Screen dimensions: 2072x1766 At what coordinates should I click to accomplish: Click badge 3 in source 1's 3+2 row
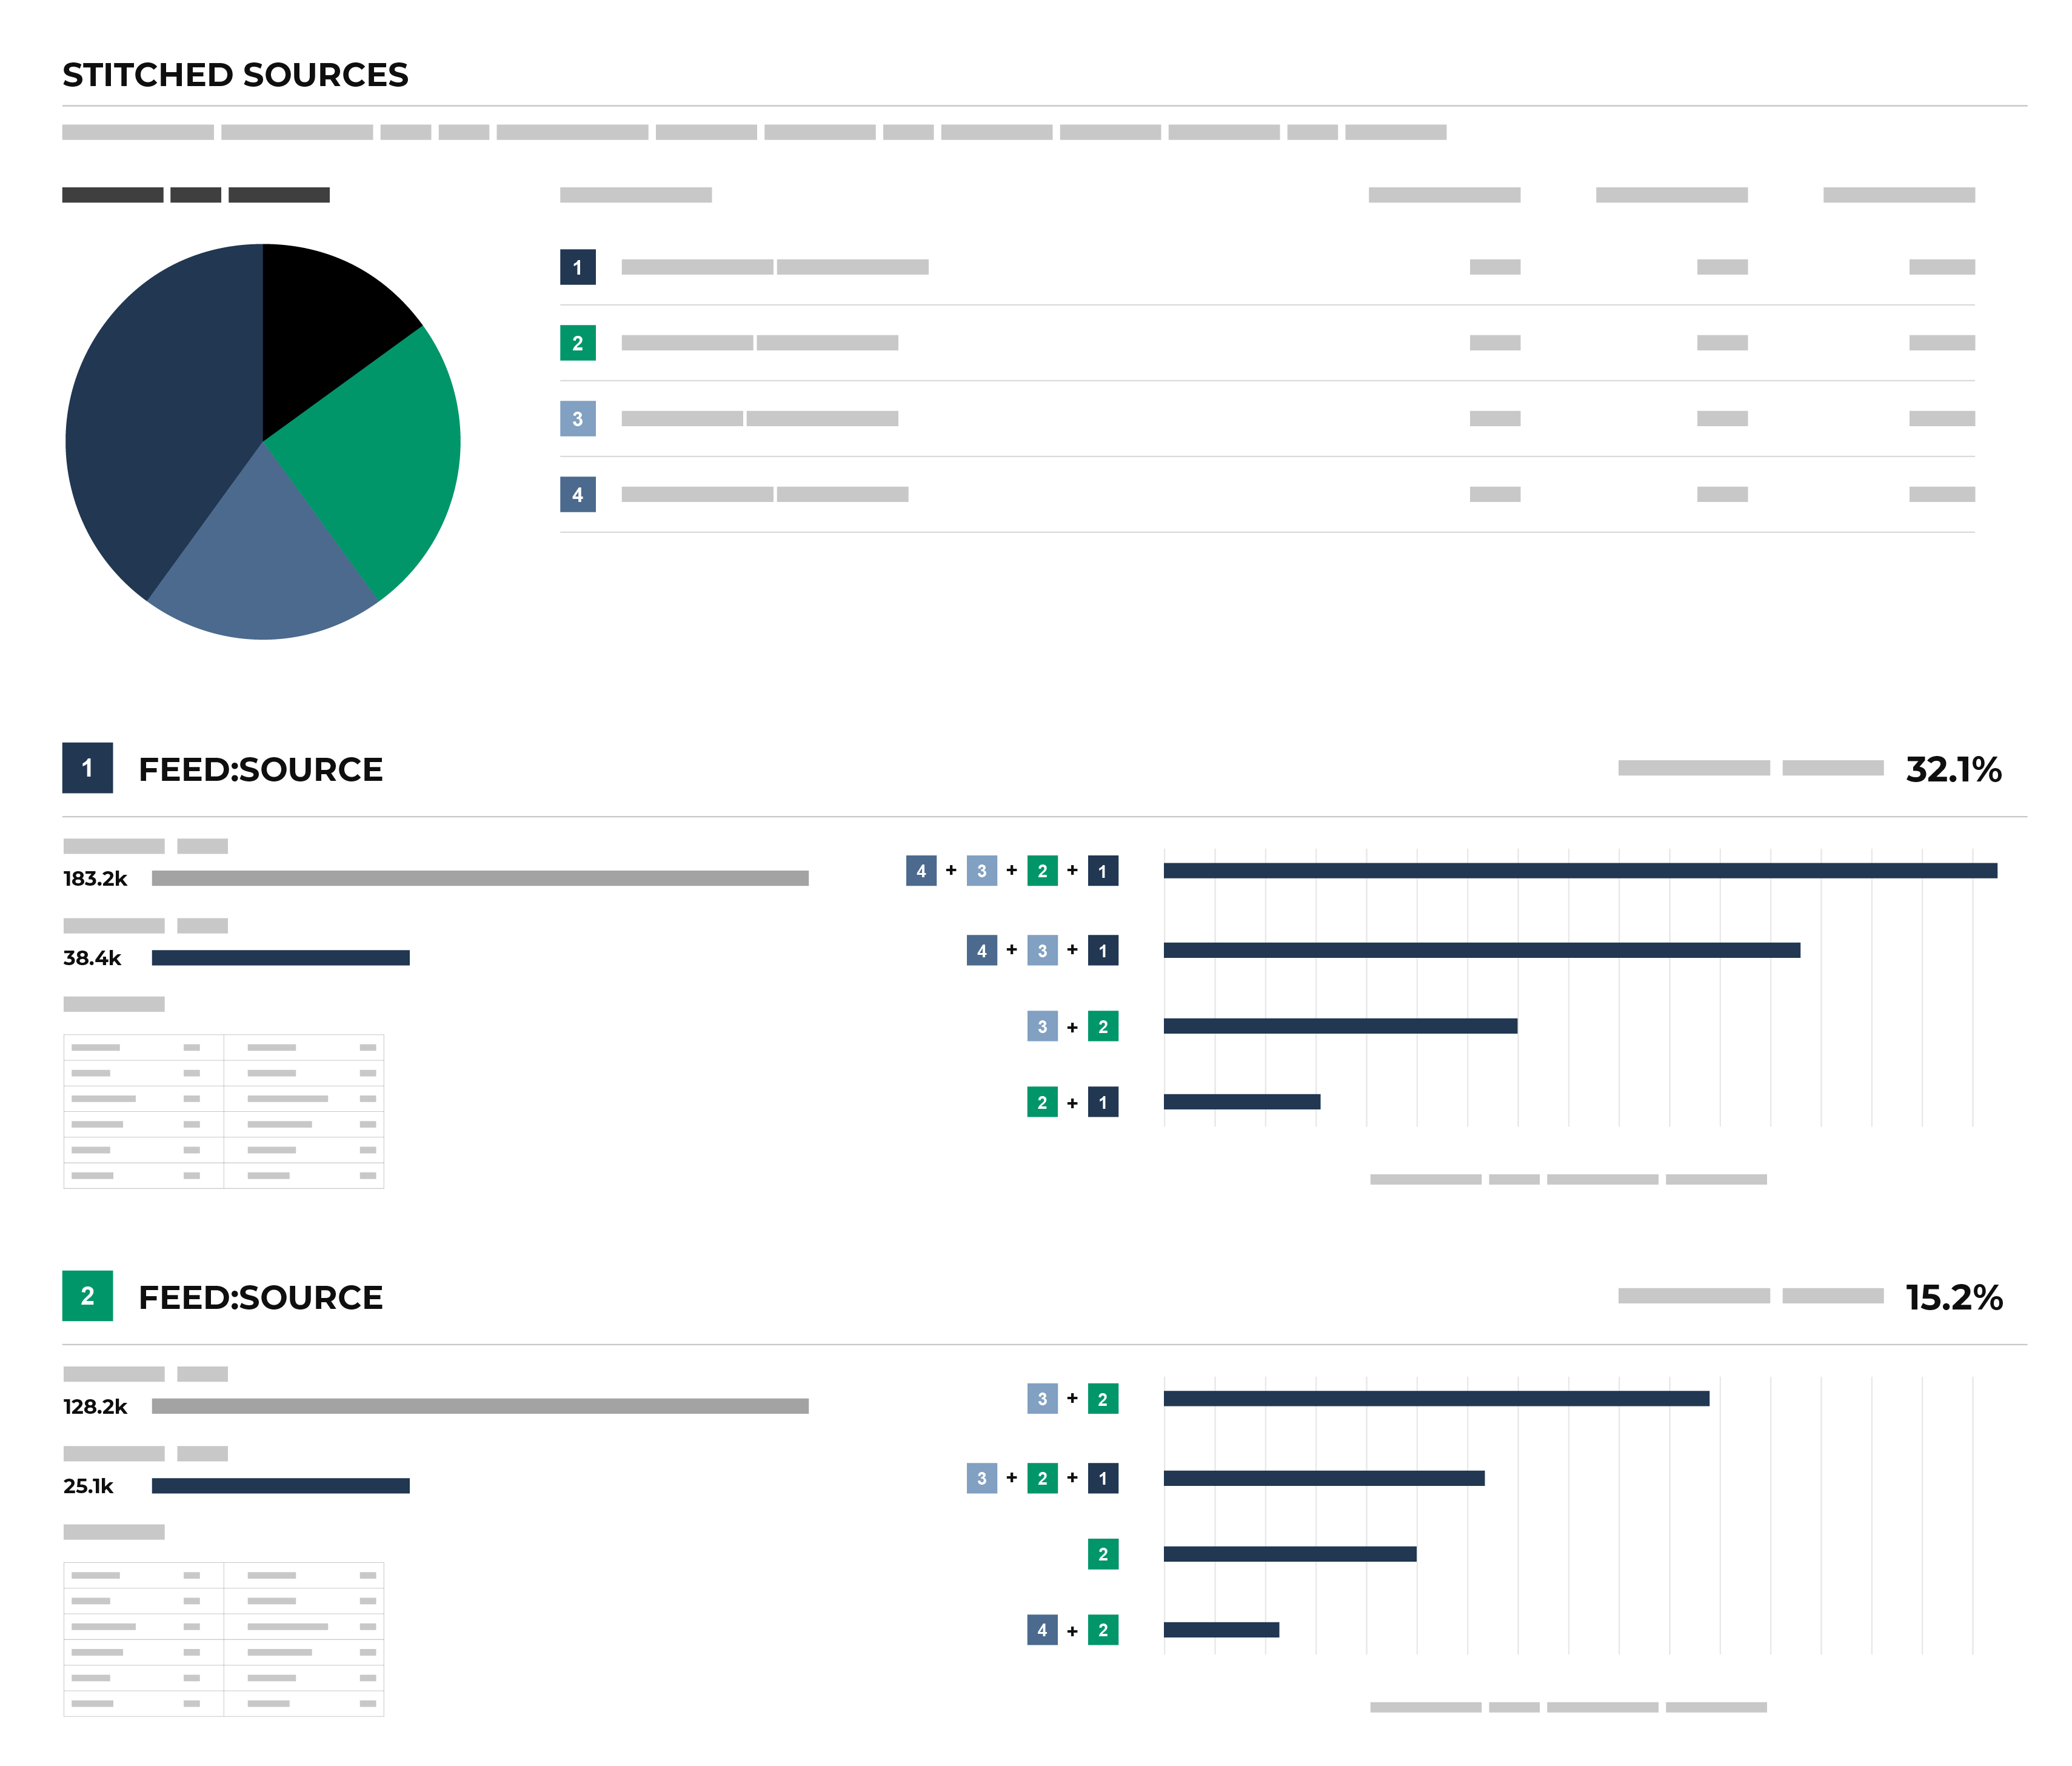point(1042,1026)
